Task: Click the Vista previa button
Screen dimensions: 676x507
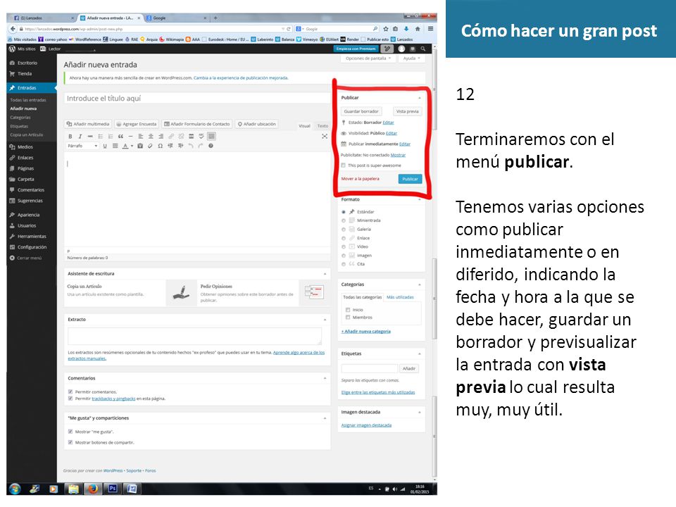Action: pos(408,111)
